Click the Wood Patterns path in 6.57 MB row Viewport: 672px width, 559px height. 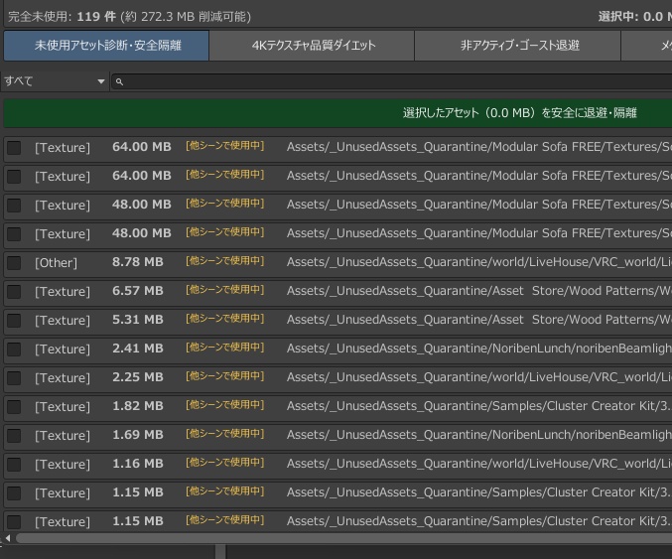tap(479, 291)
